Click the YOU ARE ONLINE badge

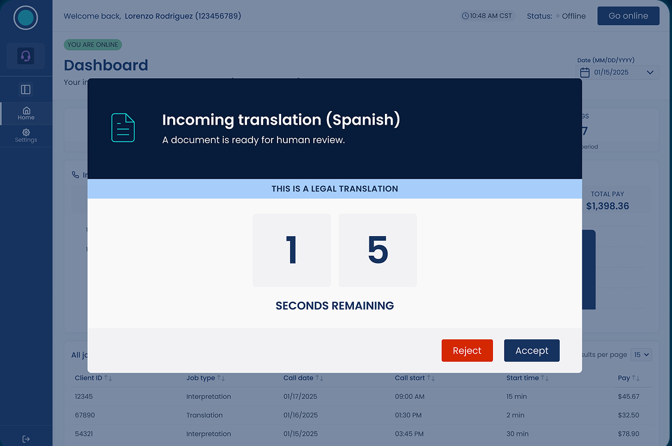click(x=93, y=45)
